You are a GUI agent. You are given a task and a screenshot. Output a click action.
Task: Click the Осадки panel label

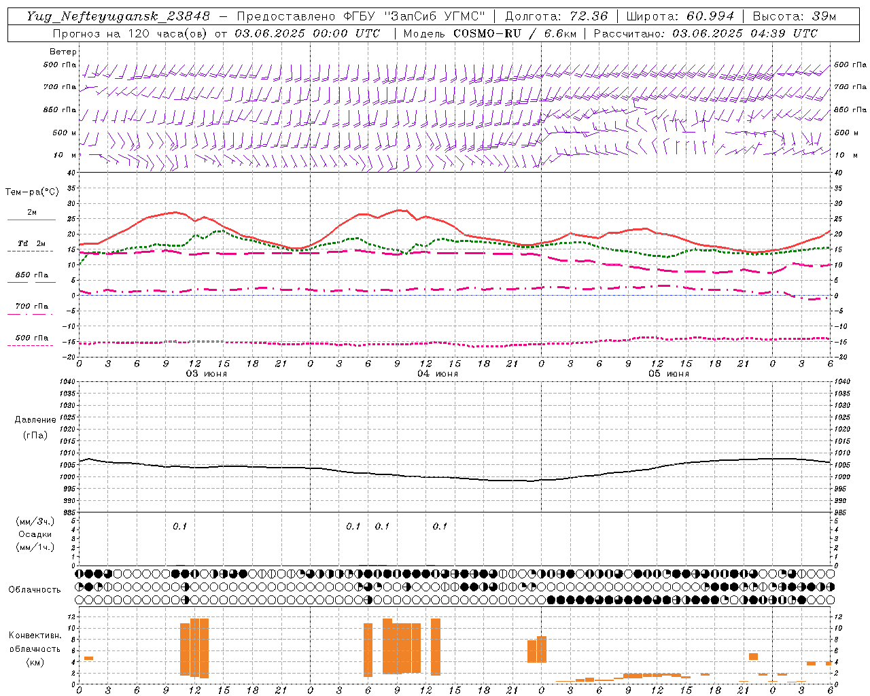(35, 534)
